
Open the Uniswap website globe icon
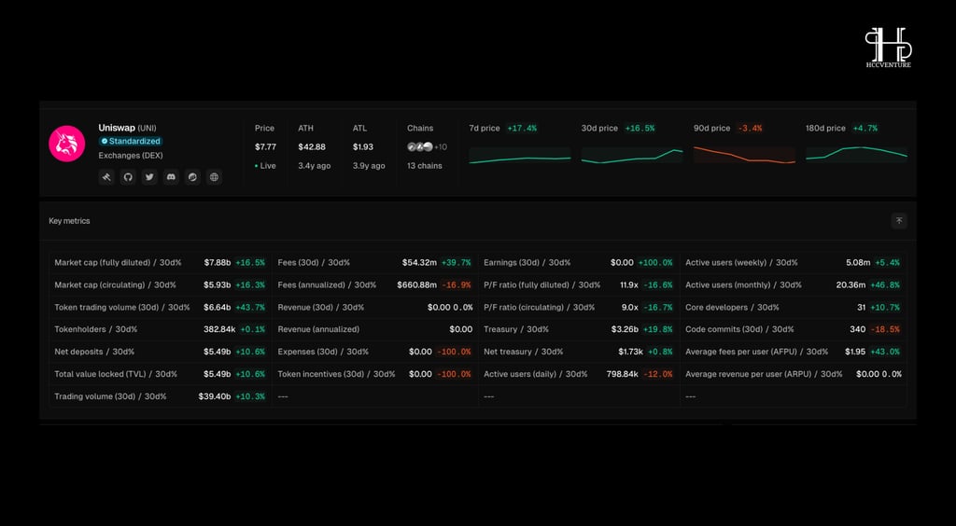click(214, 177)
